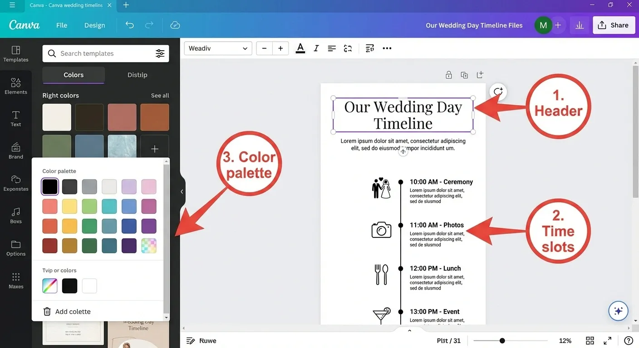Toggle italic formatting in text toolbar
This screenshot has width=639, height=348.
click(316, 48)
